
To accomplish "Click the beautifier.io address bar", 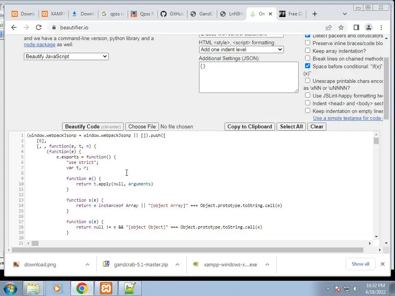I will click(x=186, y=27).
